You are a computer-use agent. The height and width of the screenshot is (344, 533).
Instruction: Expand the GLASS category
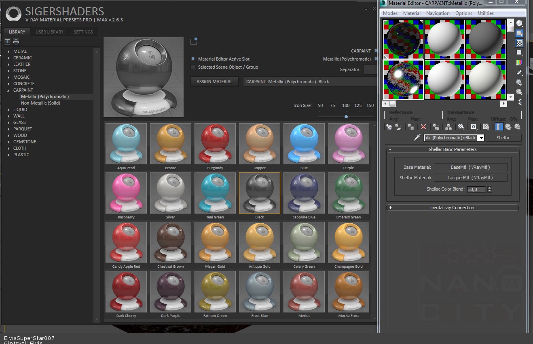point(8,122)
